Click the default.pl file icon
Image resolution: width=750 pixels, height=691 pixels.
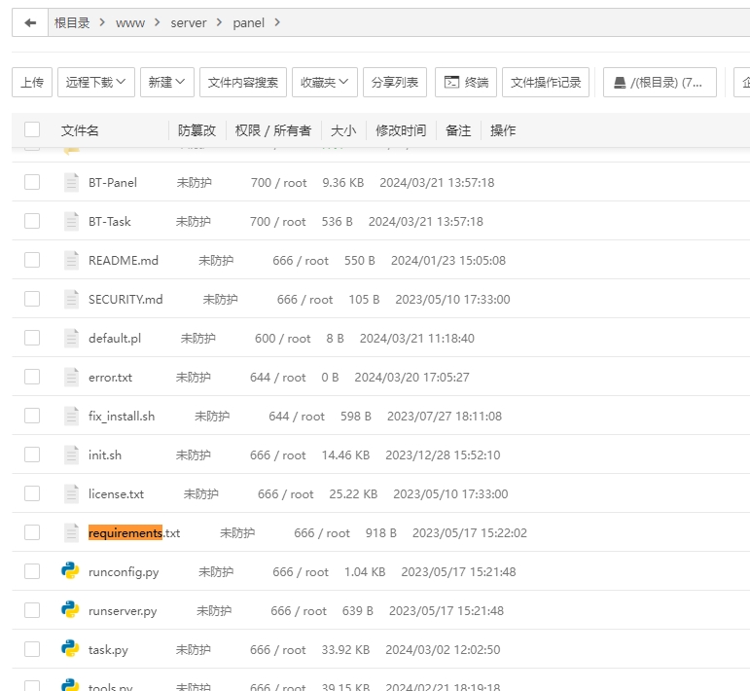pos(71,338)
